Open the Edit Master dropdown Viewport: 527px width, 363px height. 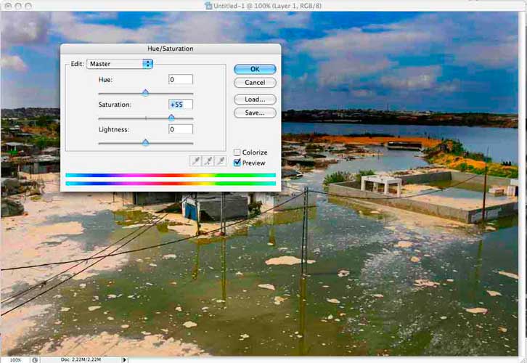coord(120,64)
